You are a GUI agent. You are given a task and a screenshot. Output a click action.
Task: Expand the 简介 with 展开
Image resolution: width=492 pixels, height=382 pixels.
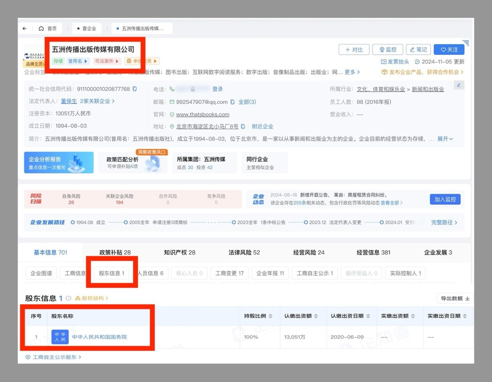445,139
